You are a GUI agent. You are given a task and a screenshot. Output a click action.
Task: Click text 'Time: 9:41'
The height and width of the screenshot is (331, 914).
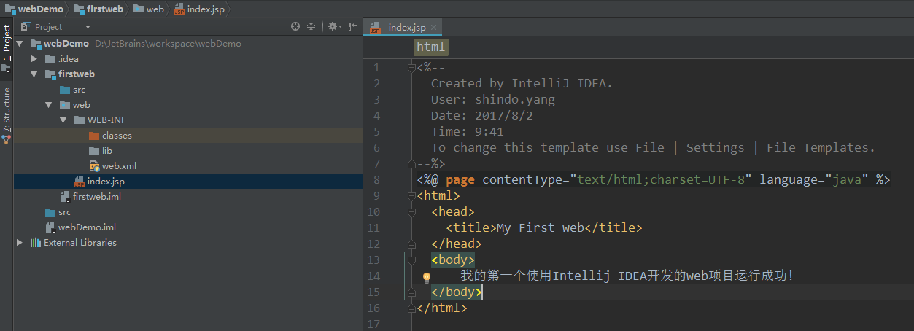pyautogui.click(x=467, y=131)
